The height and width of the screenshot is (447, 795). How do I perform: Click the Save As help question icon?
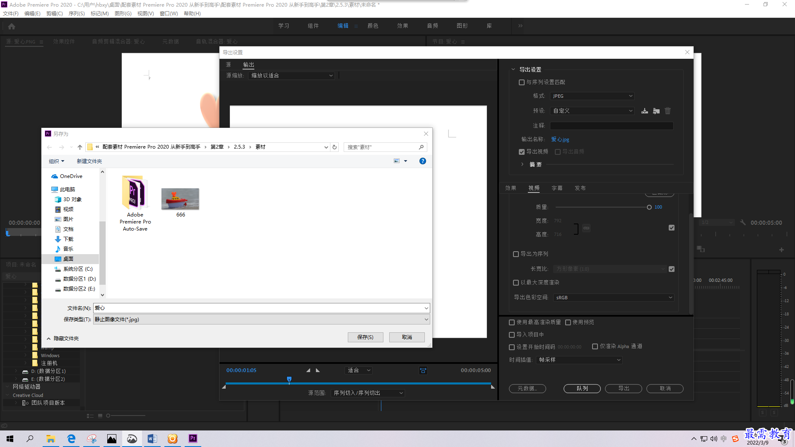coord(422,161)
